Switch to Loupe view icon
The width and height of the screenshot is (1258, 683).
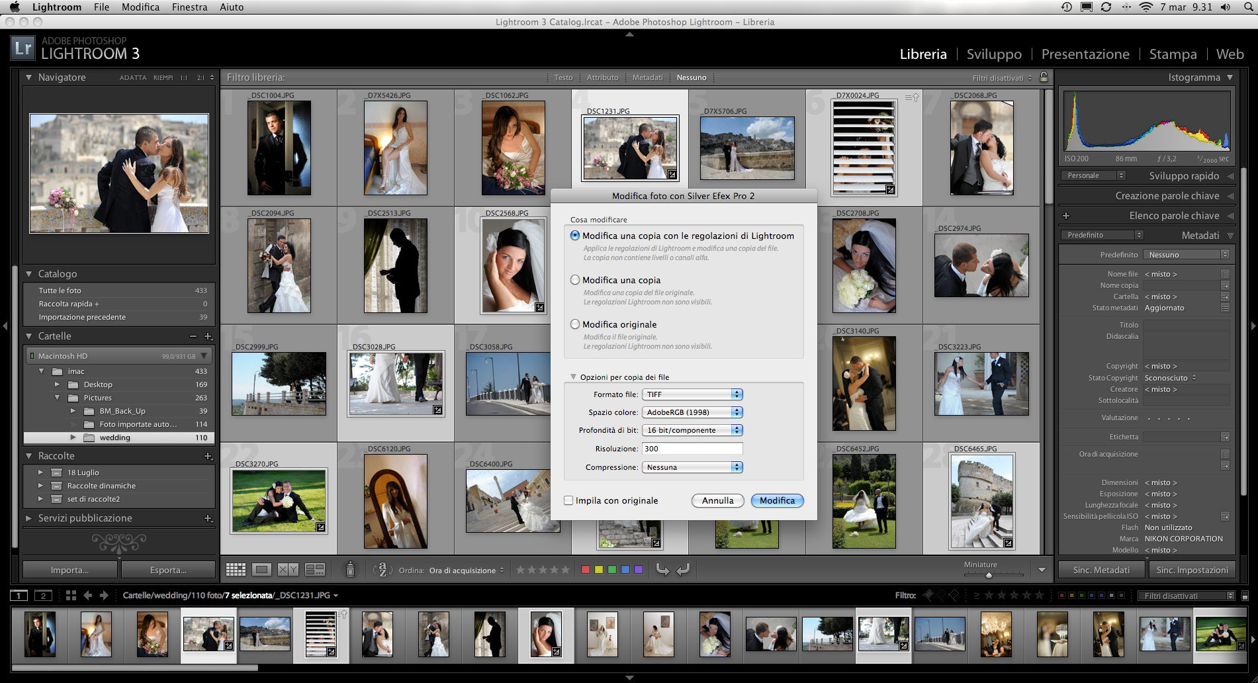pos(262,569)
